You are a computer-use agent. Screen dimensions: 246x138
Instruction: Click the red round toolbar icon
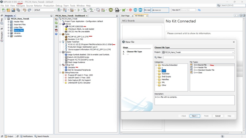(x=130, y=10)
